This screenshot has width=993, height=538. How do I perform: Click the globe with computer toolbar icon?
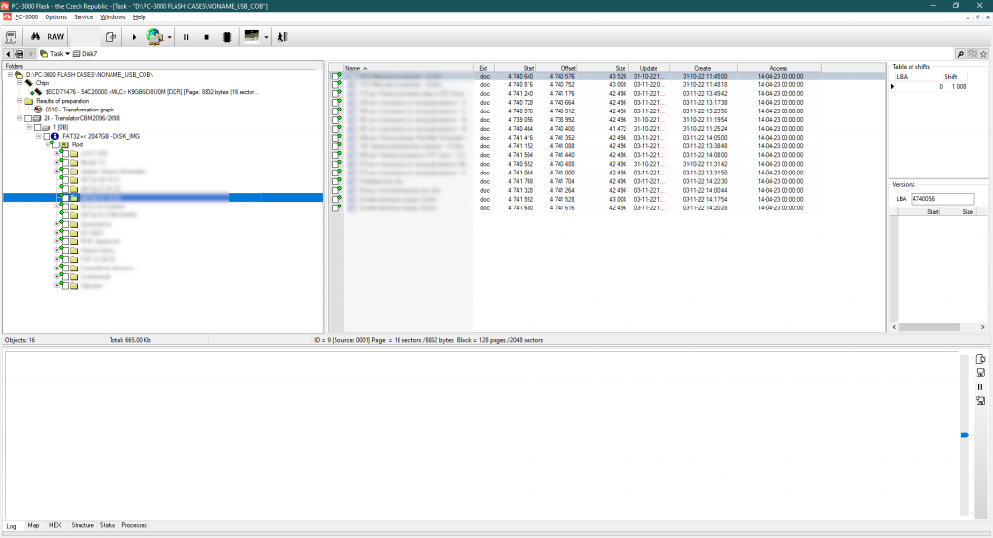click(x=153, y=37)
